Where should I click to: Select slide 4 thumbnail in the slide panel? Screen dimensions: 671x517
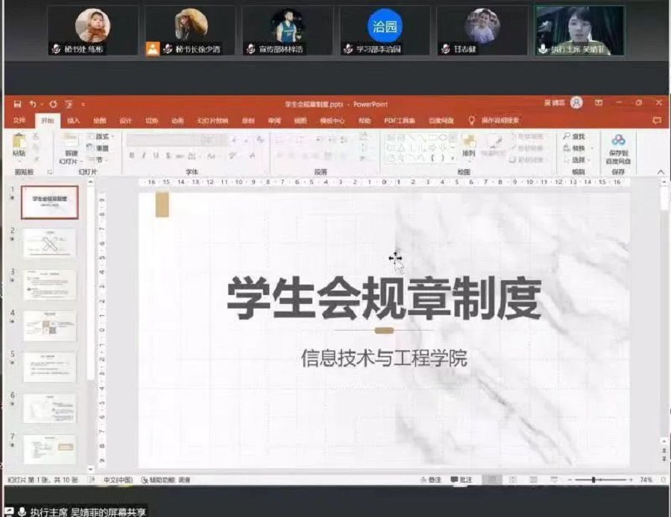(x=49, y=326)
